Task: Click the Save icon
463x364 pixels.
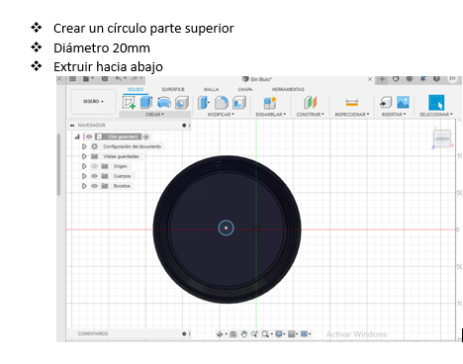Action: pyautogui.click(x=105, y=79)
